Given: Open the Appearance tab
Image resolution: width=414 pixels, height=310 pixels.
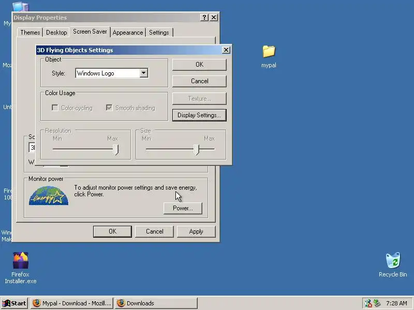Looking at the screenshot, I should tap(128, 33).
